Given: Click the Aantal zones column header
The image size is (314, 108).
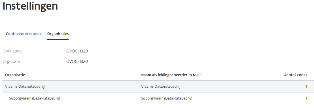Looking at the screenshot, I should [296, 75].
